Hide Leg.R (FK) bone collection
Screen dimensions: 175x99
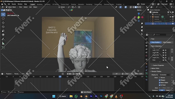point(163,55)
